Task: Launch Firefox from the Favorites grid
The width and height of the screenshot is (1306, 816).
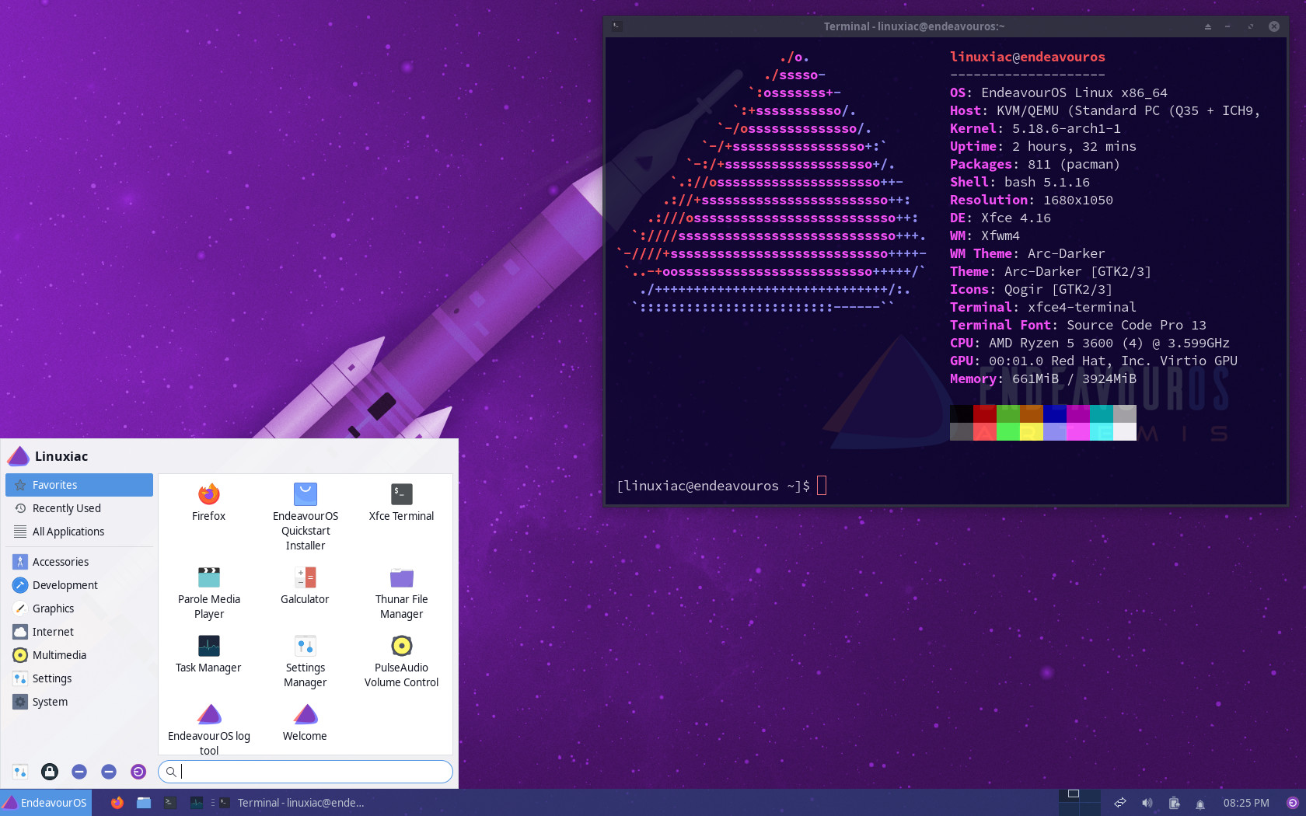Action: [x=208, y=502]
